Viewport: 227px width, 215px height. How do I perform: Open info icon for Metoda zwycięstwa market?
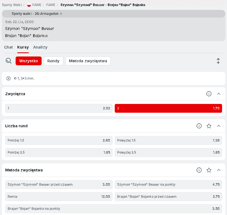(199, 170)
